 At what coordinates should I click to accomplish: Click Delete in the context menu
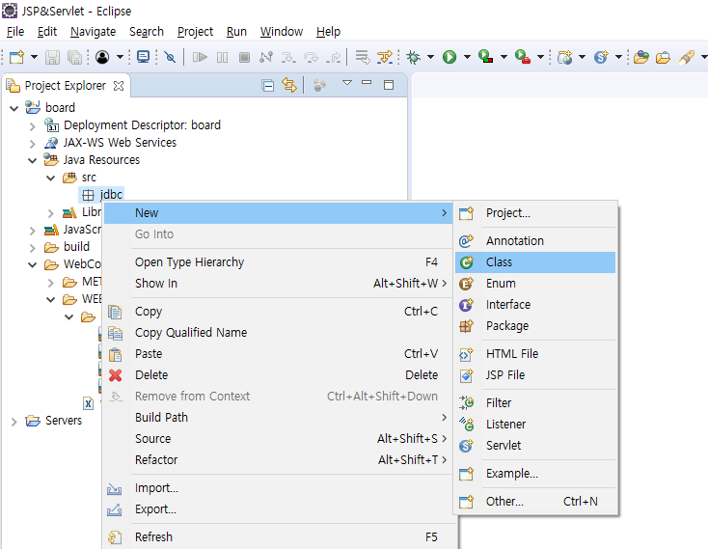278,375
